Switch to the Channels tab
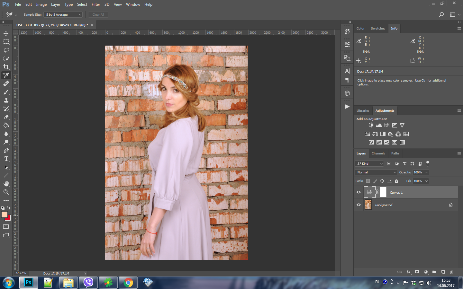The image size is (463, 289). coord(378,153)
